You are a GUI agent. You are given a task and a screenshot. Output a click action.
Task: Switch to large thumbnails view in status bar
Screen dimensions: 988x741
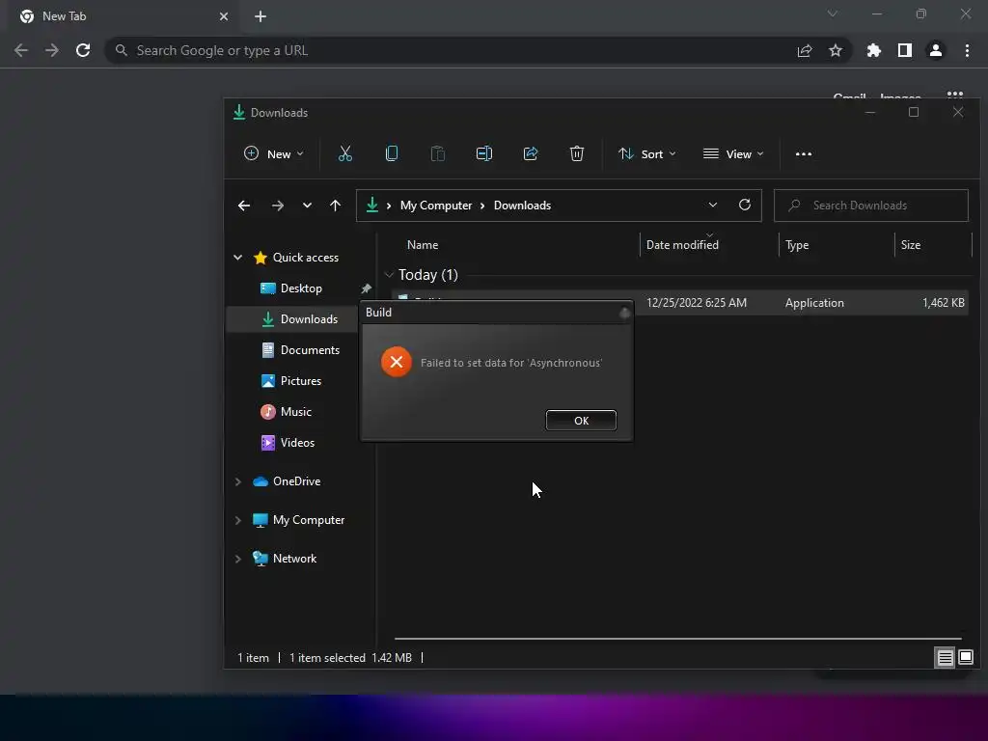tap(966, 658)
